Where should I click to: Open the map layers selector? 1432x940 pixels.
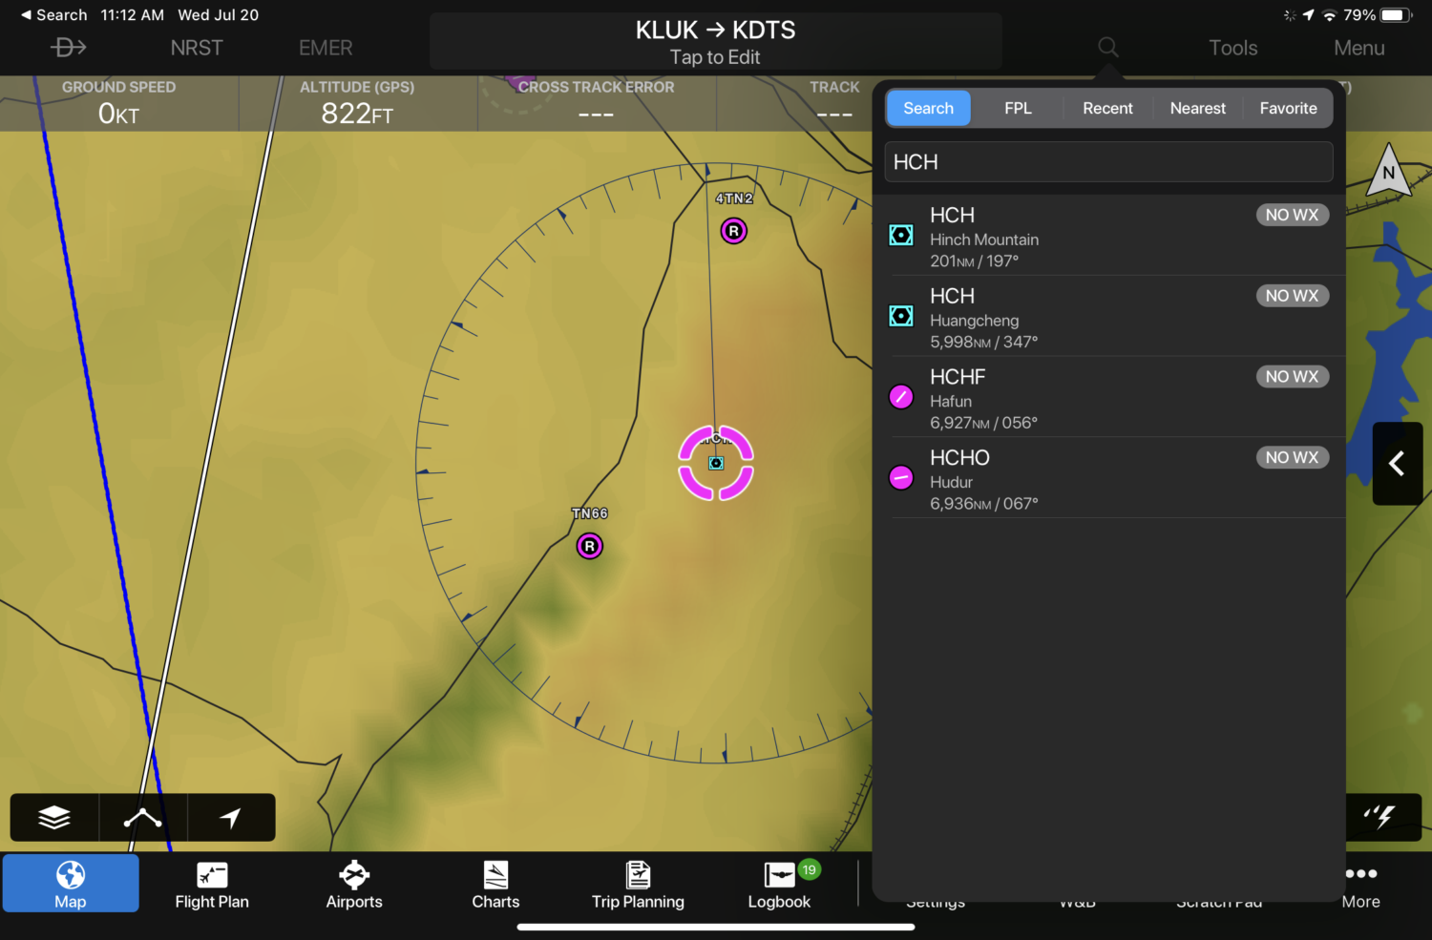[53, 817]
